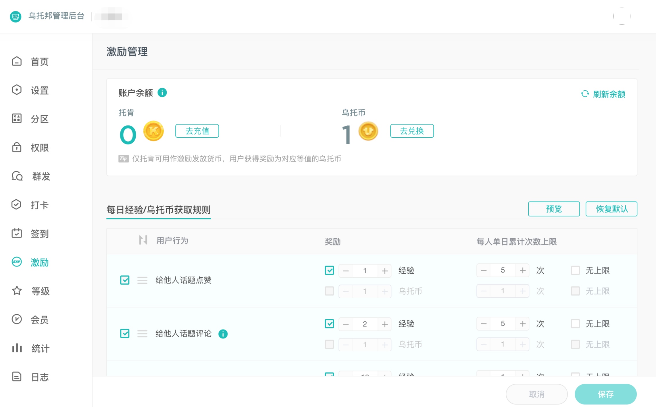This screenshot has width=656, height=407.
Task: Open 等级 in the sidebar
Action: 40,291
